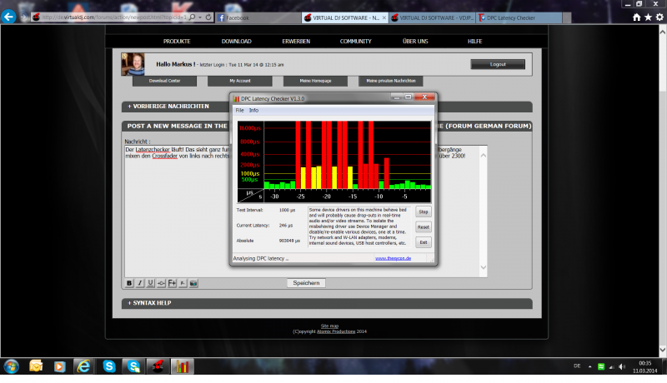Open the Download navigation menu
The image size is (667, 383).
click(x=237, y=41)
